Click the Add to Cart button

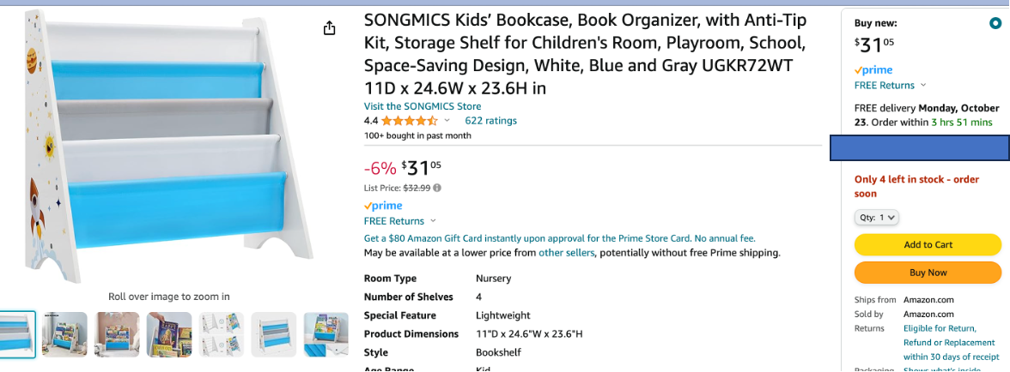coord(928,244)
